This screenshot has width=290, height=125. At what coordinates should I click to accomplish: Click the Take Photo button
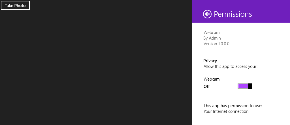click(x=15, y=6)
